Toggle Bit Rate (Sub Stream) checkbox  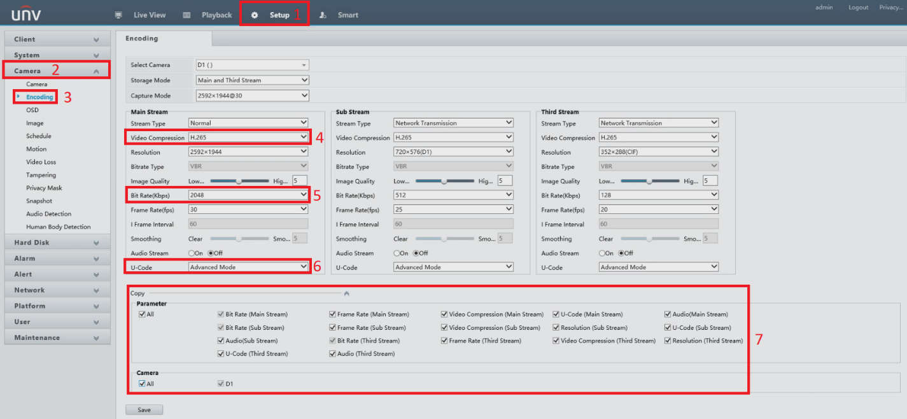[x=221, y=328]
